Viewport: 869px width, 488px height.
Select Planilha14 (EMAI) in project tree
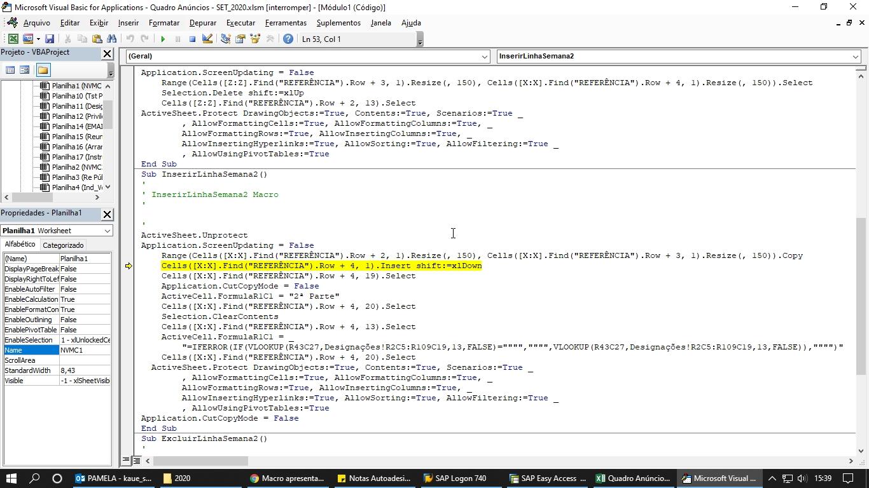[77, 126]
